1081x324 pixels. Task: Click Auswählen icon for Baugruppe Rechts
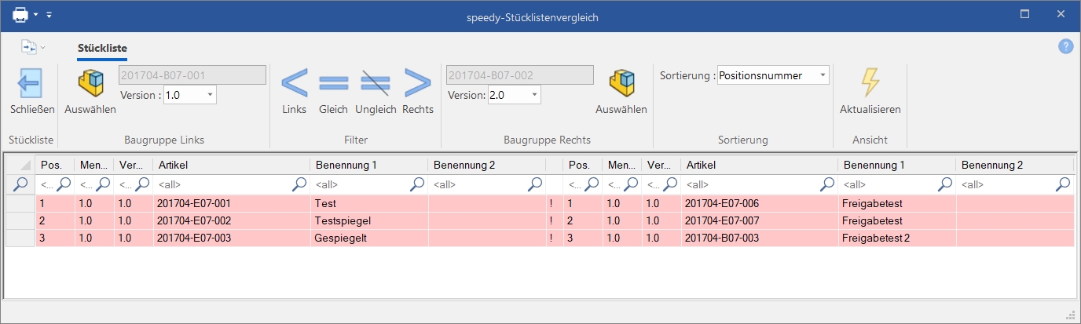click(621, 83)
